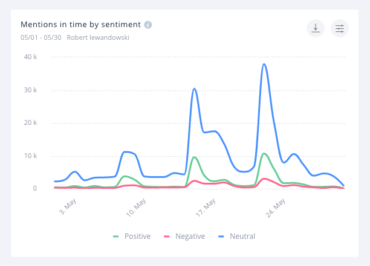Click the 10. May axis label
The width and height of the screenshot is (370, 266).
pos(137,208)
